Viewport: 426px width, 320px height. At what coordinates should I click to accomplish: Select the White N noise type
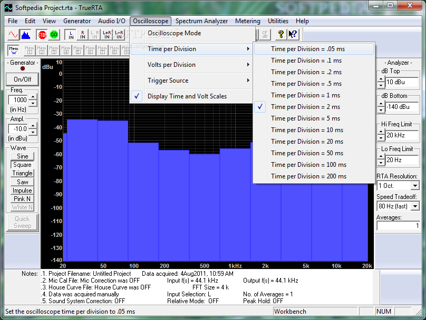point(22,207)
